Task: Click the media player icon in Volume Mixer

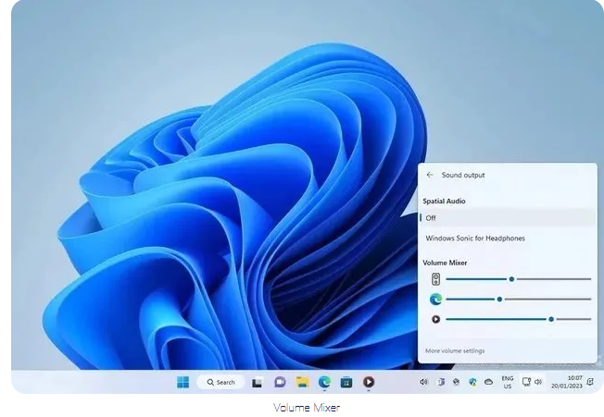Action: [x=435, y=319]
